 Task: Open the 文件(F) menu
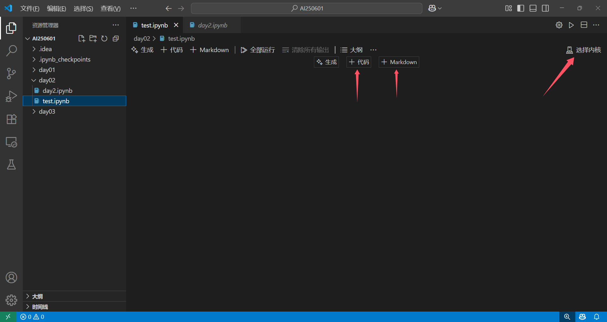tap(29, 8)
